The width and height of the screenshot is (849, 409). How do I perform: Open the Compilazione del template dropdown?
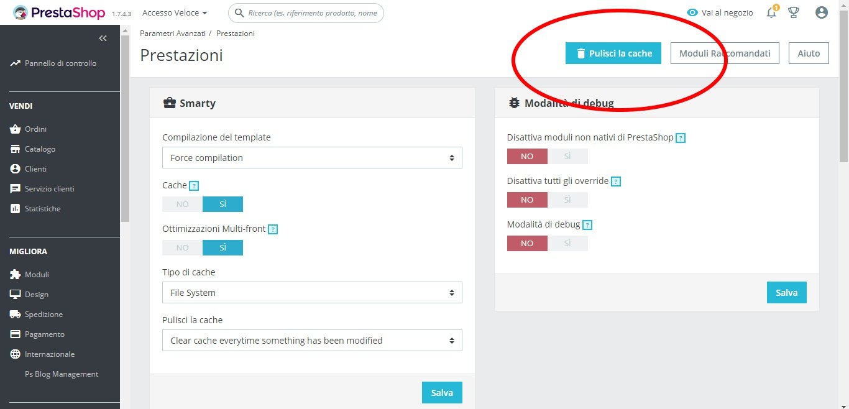pos(312,158)
